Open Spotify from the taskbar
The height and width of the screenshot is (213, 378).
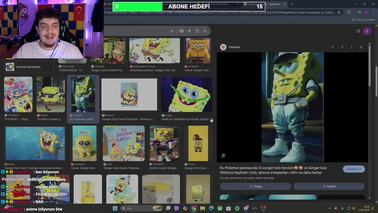click(x=237, y=208)
